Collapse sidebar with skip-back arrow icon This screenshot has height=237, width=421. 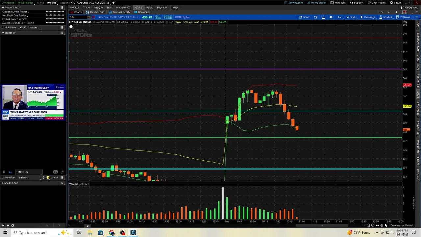pyautogui.click(x=3, y=225)
